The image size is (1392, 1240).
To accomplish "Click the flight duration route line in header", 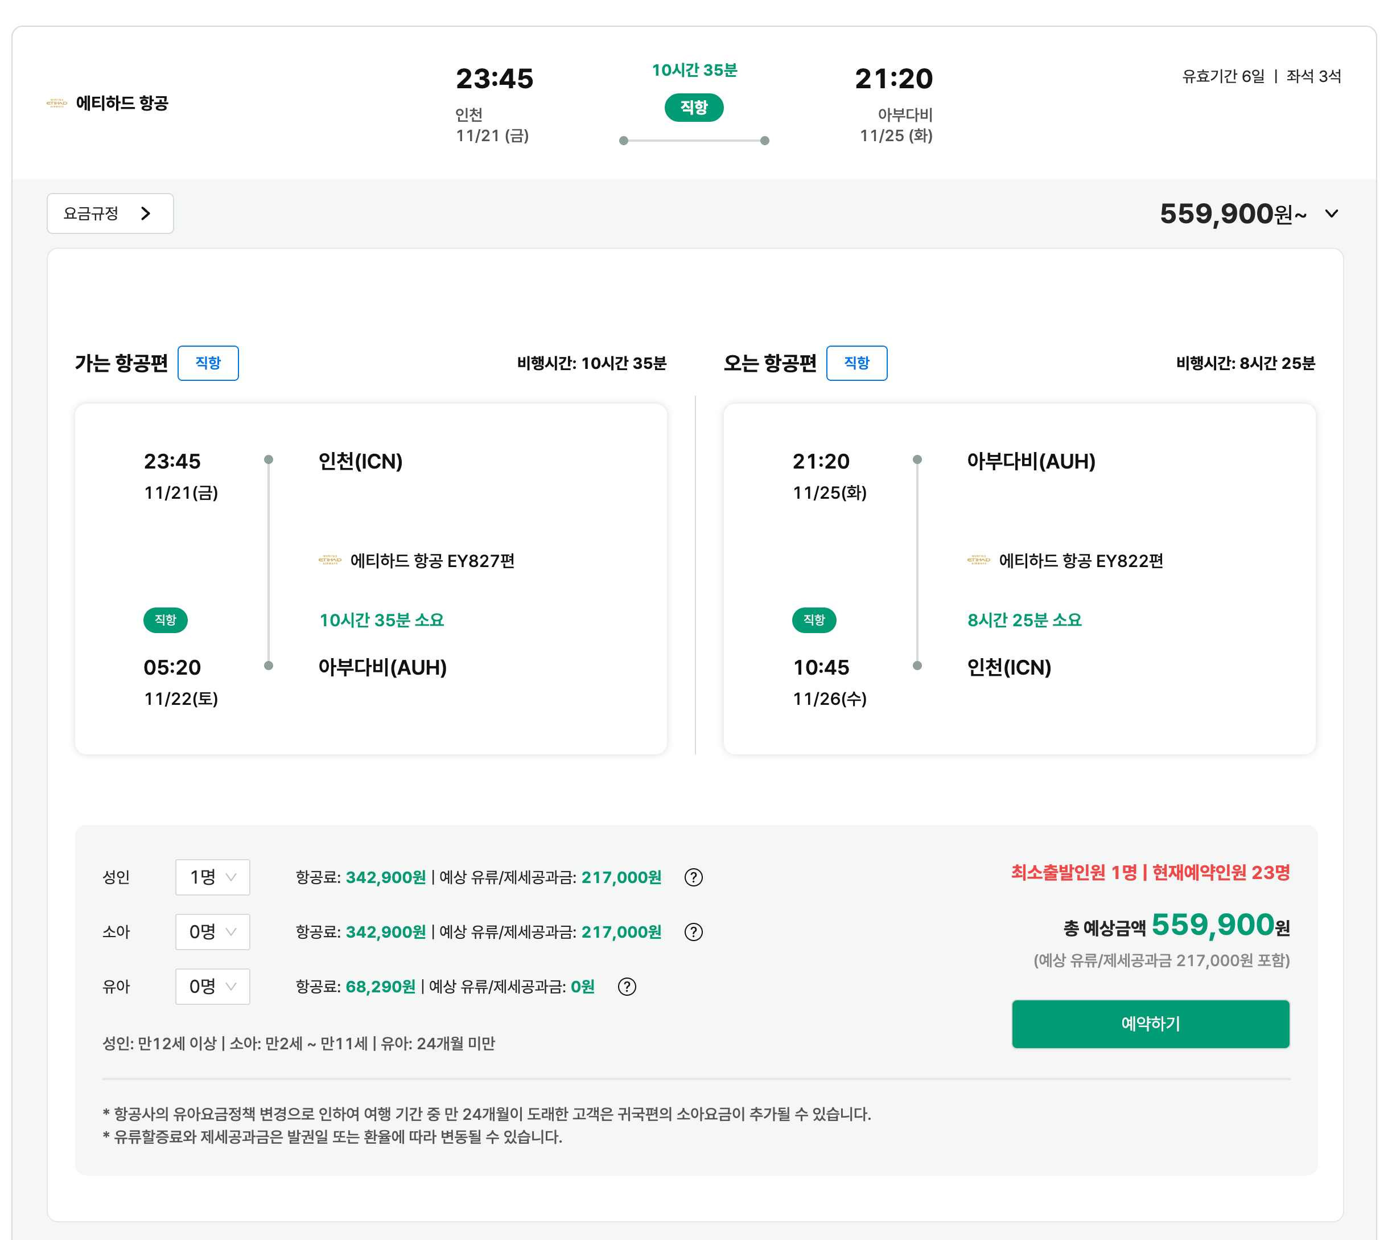I will 693,141.
